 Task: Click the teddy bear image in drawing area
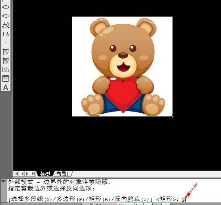122,66
